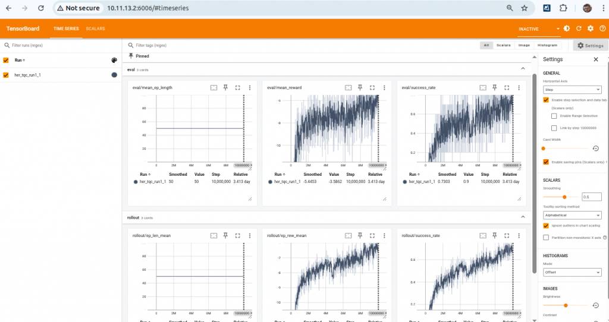Viewport: 609px width, 322px height.
Task: Reload TensorBoard data with the refresh icon
Action: click(579, 29)
